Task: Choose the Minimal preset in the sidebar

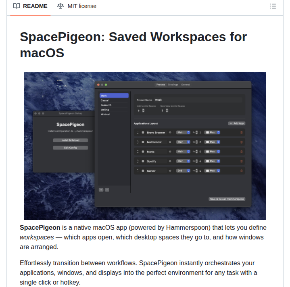Action: [114, 114]
